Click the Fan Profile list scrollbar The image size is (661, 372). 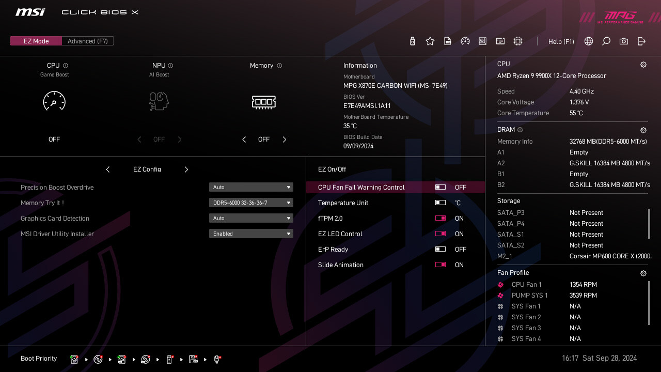pos(649,303)
